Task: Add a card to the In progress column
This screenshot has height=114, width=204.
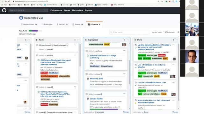Action: [124, 40]
